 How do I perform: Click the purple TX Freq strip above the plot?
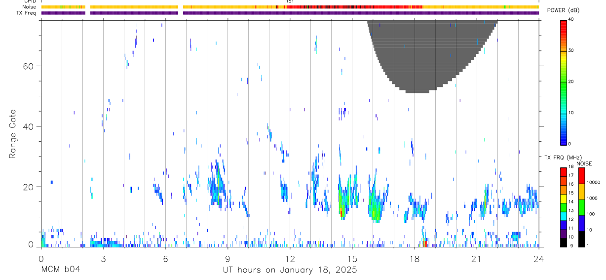tap(290, 13)
